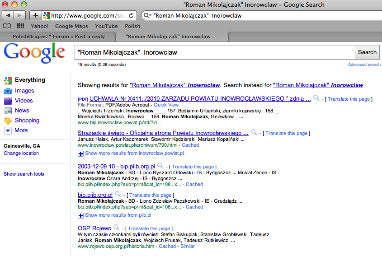Translate the OSP Rojewo page

pos(149,228)
